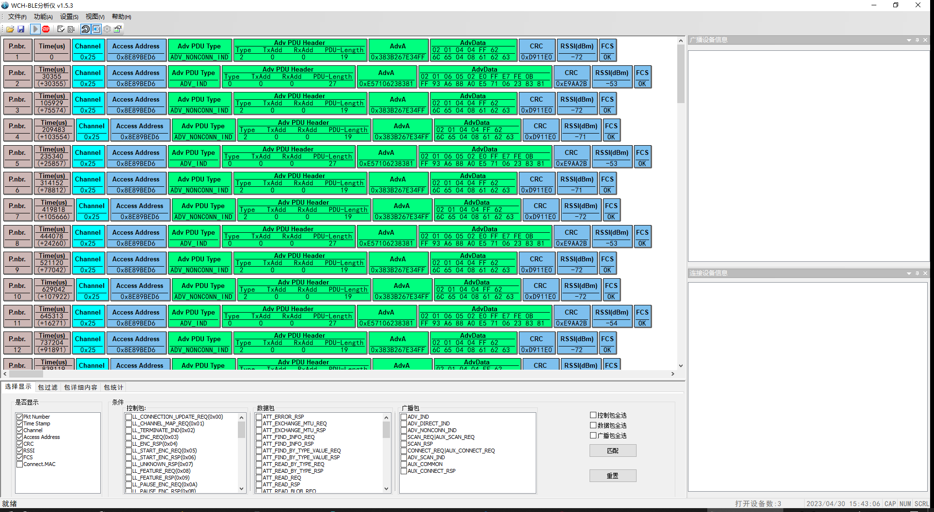
Task: Click 控制包 list scroll down arrow
Action: (x=241, y=489)
